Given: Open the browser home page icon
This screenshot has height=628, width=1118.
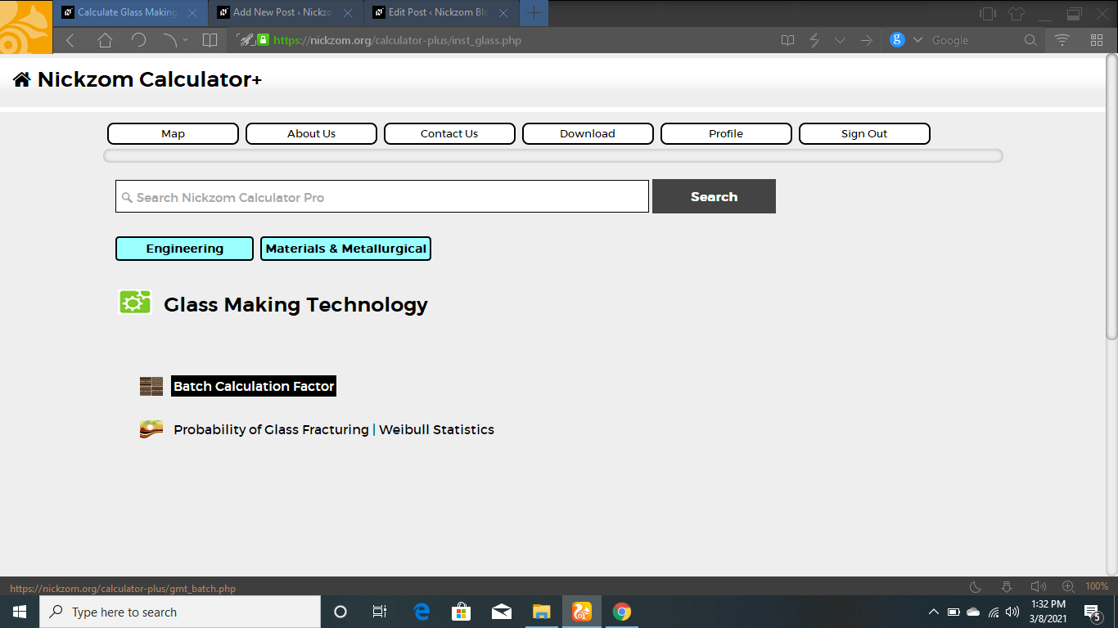Looking at the screenshot, I should (x=105, y=40).
